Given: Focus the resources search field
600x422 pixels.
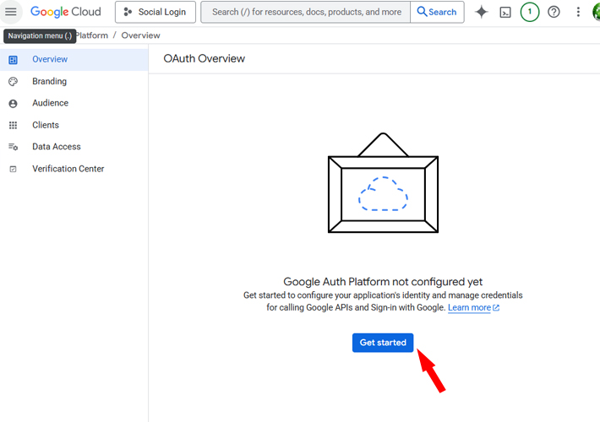Looking at the screenshot, I should tap(306, 12).
